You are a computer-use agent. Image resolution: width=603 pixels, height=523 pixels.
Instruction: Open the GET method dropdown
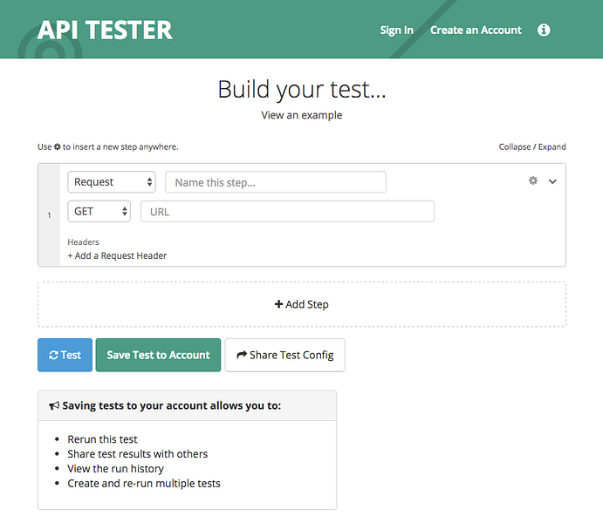point(99,211)
